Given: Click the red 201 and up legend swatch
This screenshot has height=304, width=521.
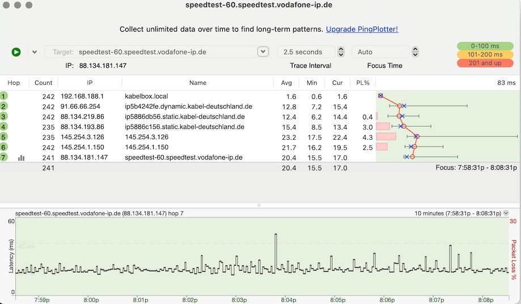Looking at the screenshot, I should [x=485, y=63].
